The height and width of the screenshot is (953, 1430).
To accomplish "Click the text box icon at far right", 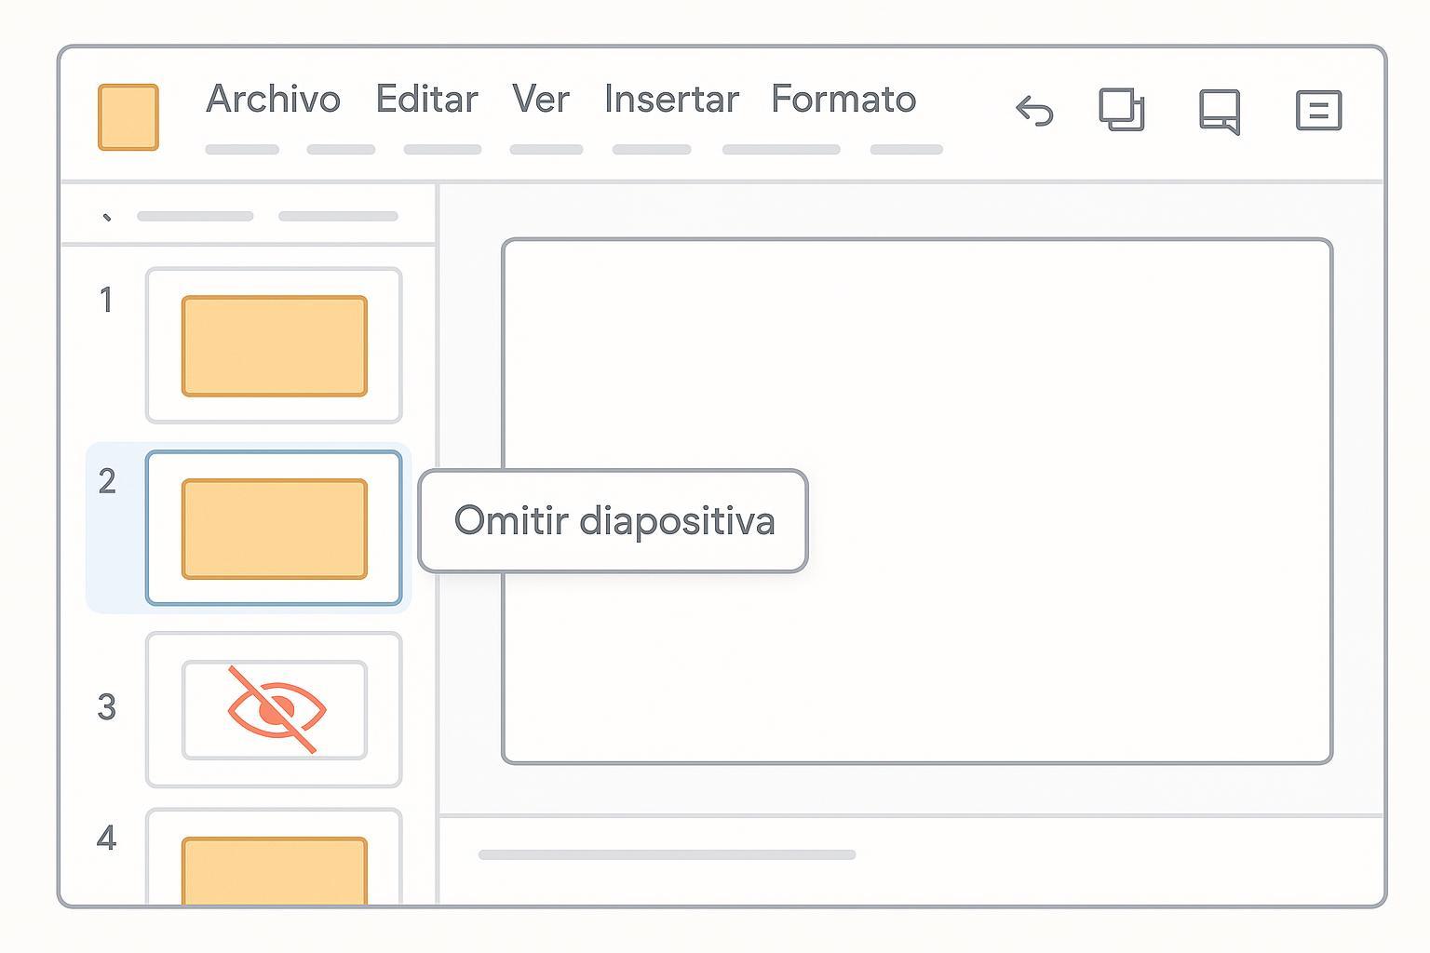I will pos(1318,111).
